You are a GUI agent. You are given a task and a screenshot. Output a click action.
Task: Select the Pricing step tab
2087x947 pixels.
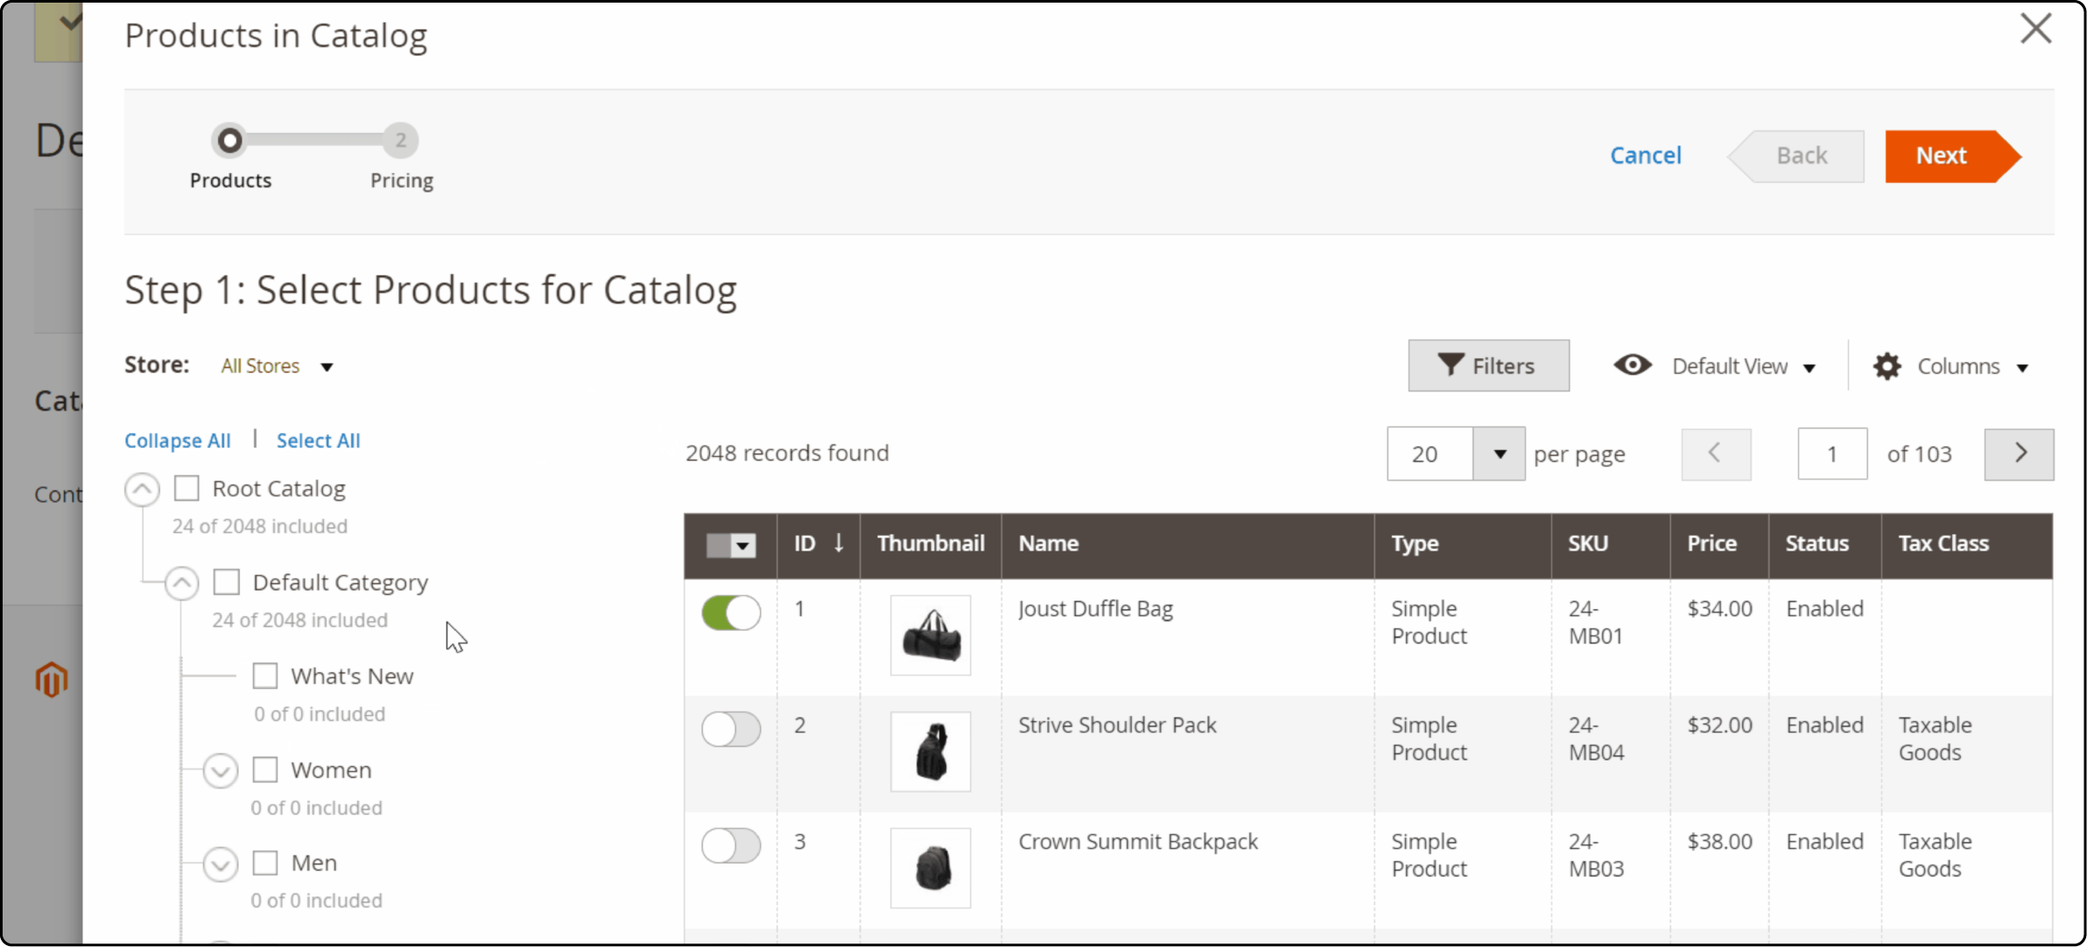[401, 140]
